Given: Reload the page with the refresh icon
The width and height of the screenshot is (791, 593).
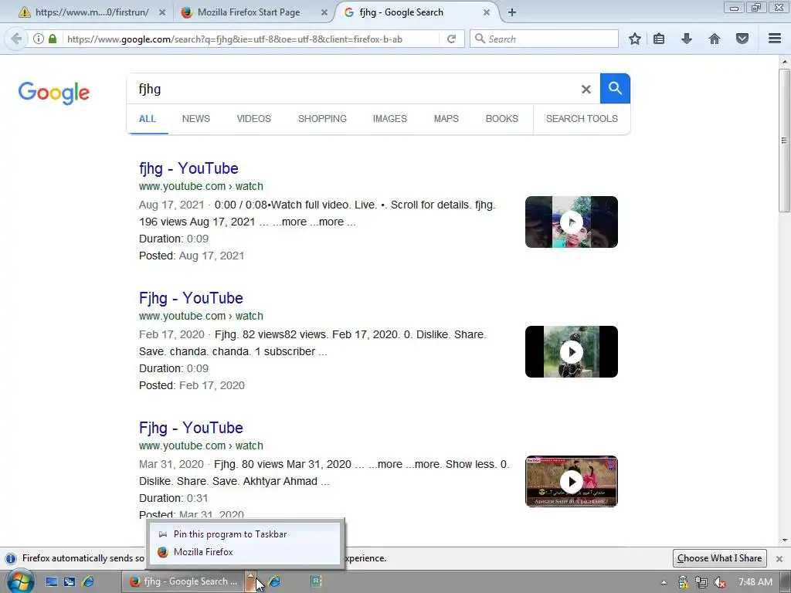Looking at the screenshot, I should coord(451,39).
